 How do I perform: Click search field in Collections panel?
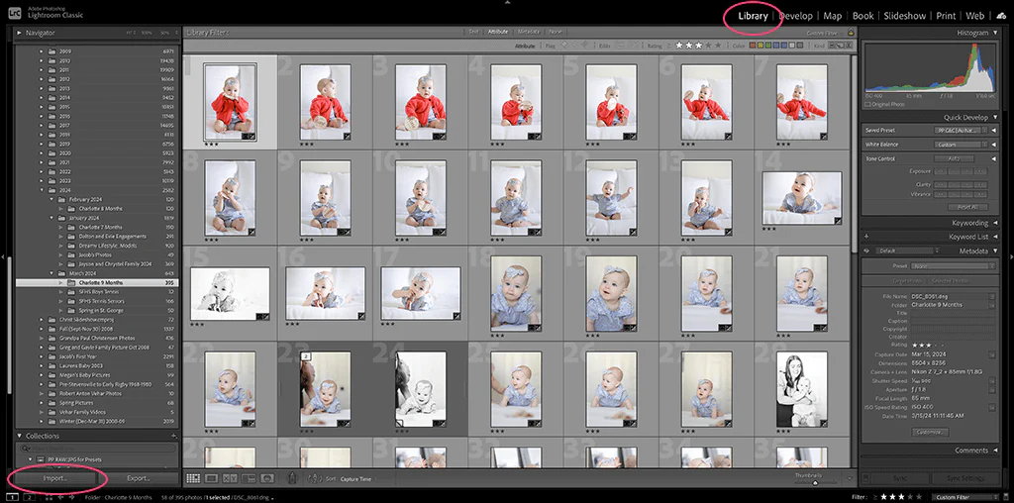pos(97,448)
